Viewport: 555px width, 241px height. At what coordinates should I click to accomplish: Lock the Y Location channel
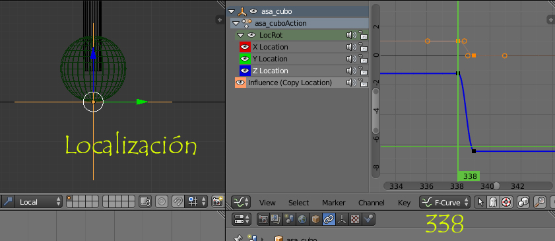click(363, 59)
